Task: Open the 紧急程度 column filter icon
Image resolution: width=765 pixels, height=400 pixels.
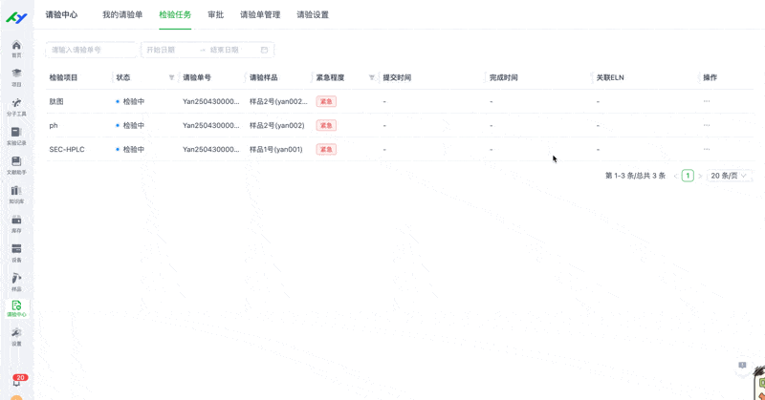Action: click(x=372, y=77)
